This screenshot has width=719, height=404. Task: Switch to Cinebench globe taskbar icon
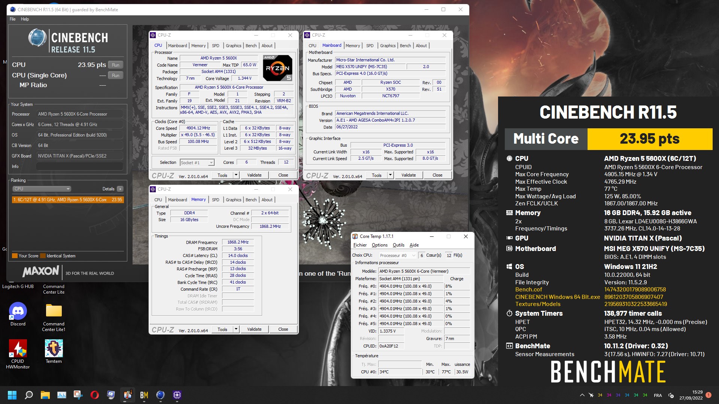point(161,395)
